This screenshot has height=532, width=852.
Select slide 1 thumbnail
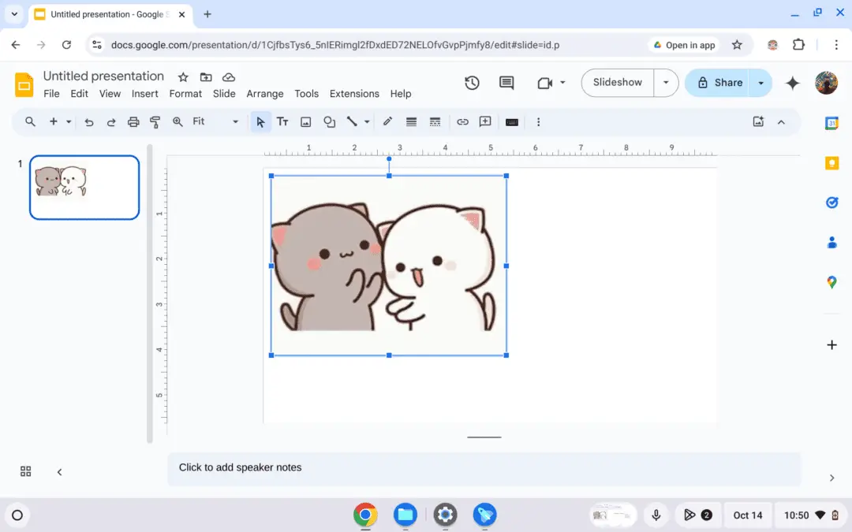tap(84, 187)
